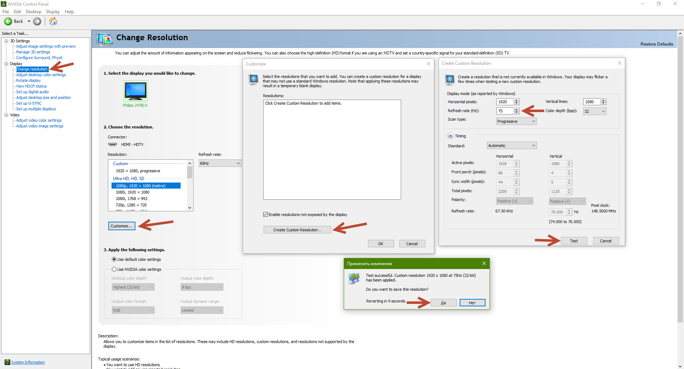Click the Vertical lines input field
684x369 pixels.
tap(592, 102)
